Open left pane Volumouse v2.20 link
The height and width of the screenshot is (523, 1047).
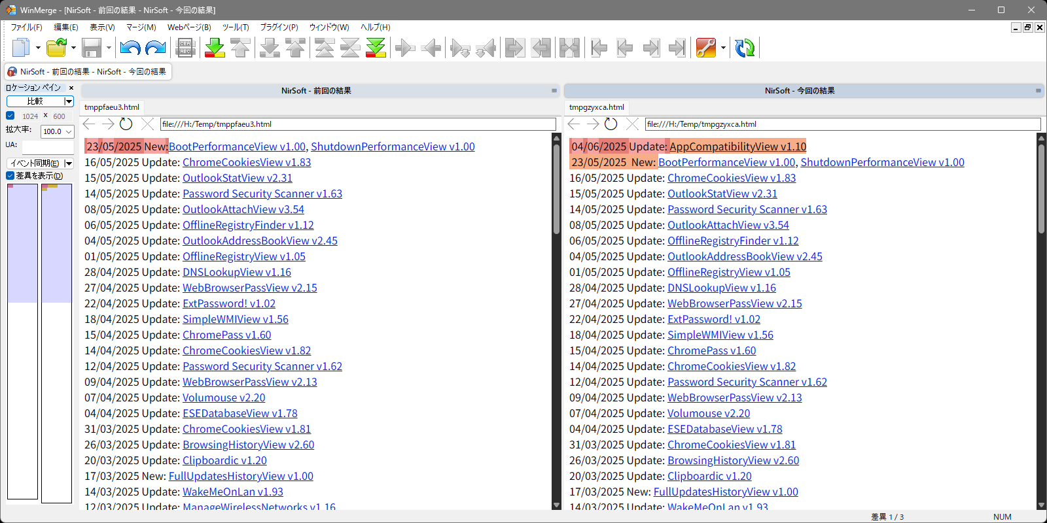coord(224,397)
